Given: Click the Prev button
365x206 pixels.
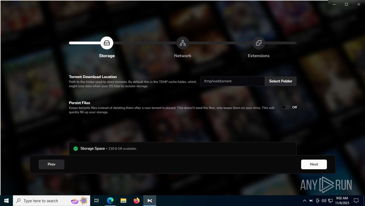Looking at the screenshot, I should (x=52, y=164).
